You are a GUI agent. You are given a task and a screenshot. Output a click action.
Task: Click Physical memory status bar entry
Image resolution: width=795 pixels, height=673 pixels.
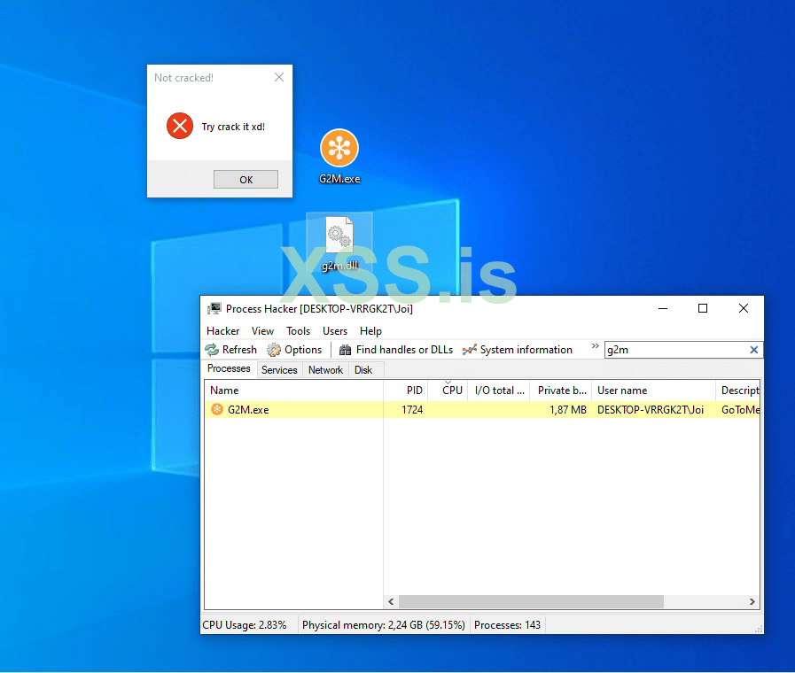pyautogui.click(x=384, y=625)
